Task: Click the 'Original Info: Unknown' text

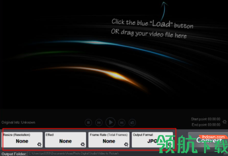Action: 18,122
